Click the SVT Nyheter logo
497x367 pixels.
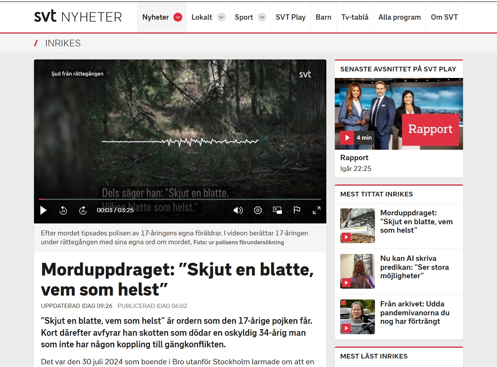coord(78,17)
